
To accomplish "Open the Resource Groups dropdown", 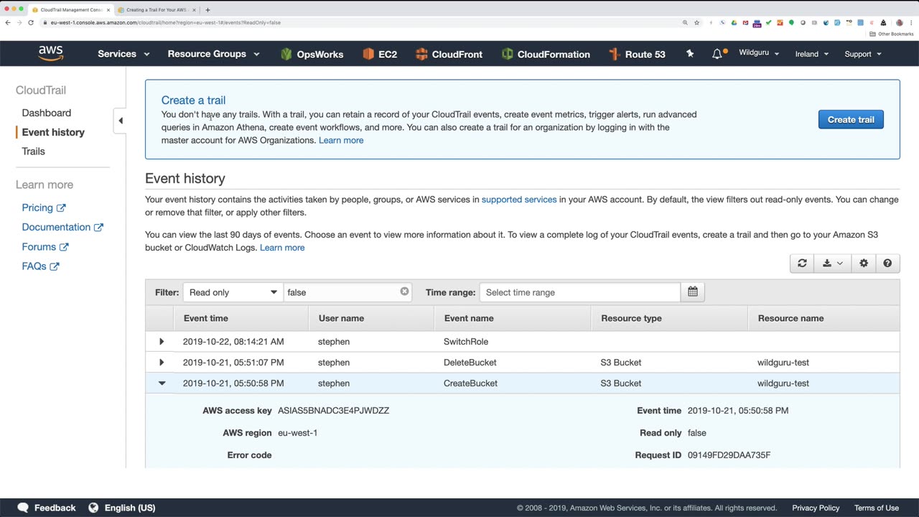I will coord(214,54).
